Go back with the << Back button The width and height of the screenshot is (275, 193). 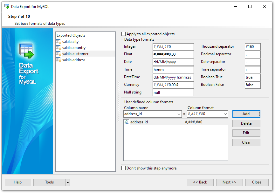click(200, 182)
